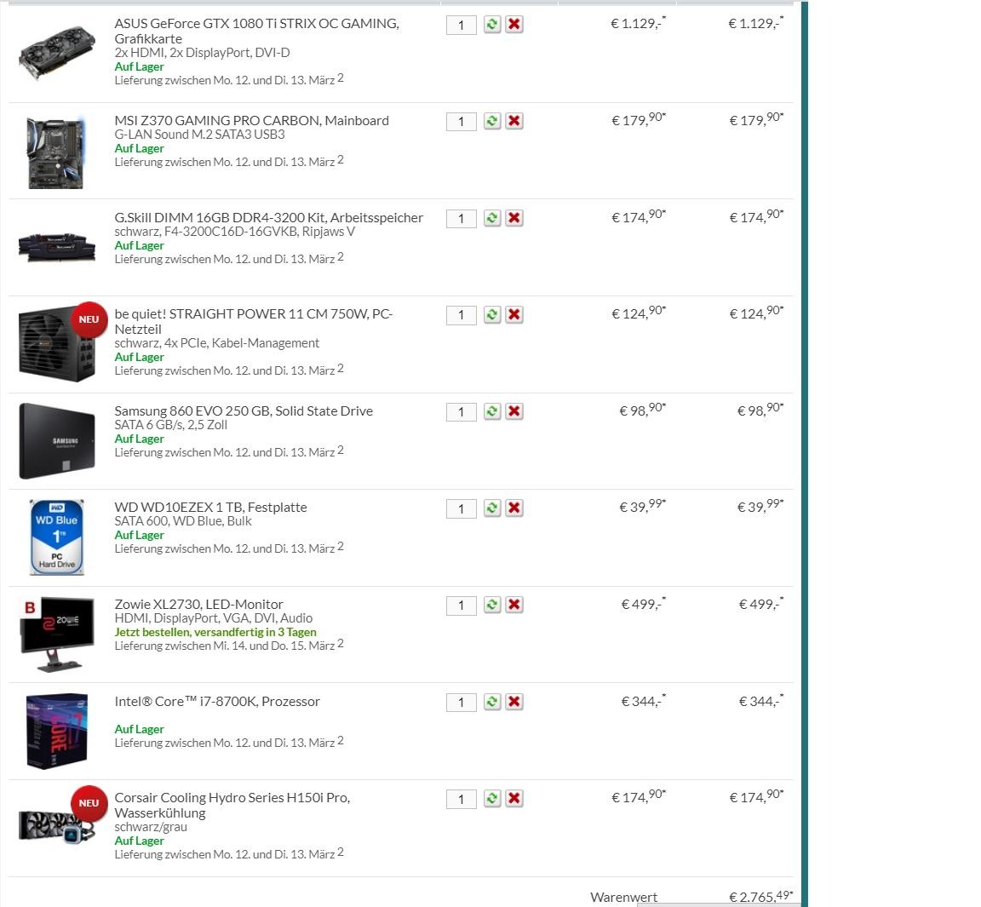Refresh quantity for ASUS GTX 1080 Ti
This screenshot has width=981, height=907.
[492, 25]
